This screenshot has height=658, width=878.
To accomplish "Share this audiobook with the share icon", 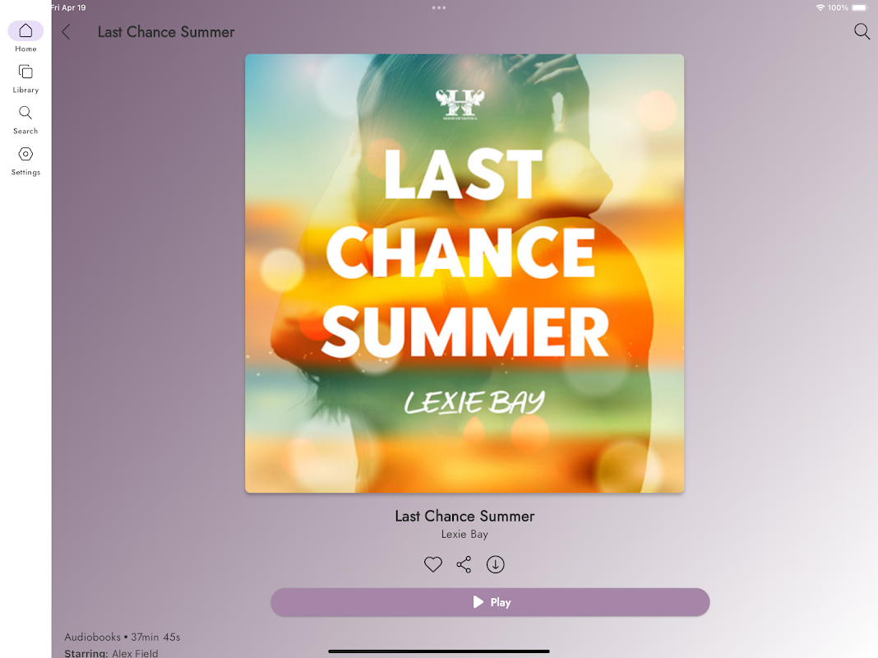I will click(x=464, y=564).
